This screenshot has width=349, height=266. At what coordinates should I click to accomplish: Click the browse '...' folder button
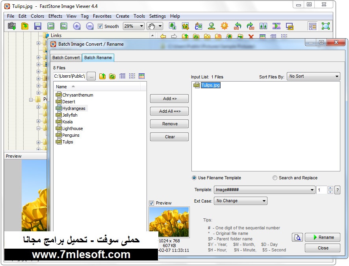pyautogui.click(x=91, y=76)
